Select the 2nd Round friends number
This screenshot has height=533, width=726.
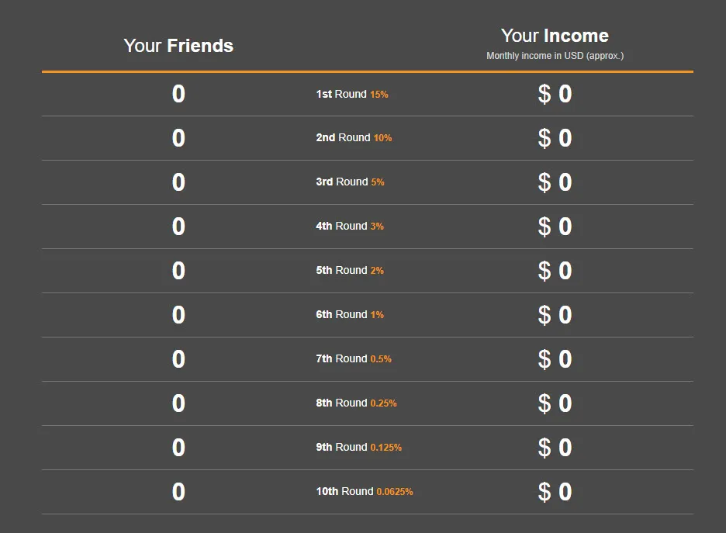coord(178,138)
